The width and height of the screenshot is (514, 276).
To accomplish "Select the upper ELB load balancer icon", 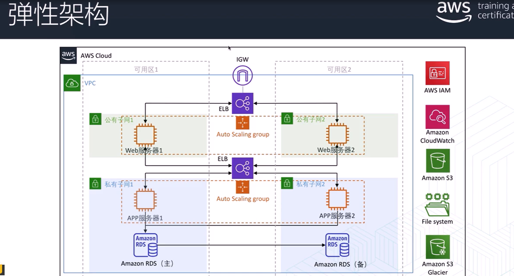I will click(x=243, y=103).
